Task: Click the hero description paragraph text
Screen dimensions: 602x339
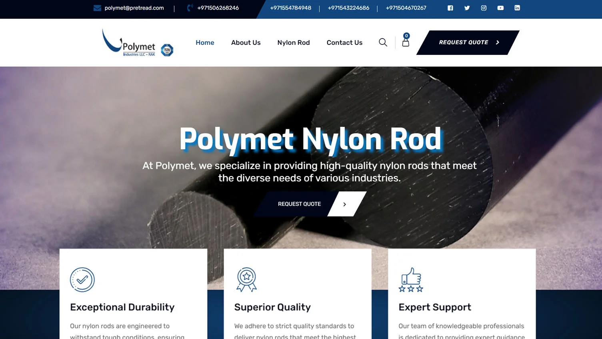Action: click(x=310, y=172)
